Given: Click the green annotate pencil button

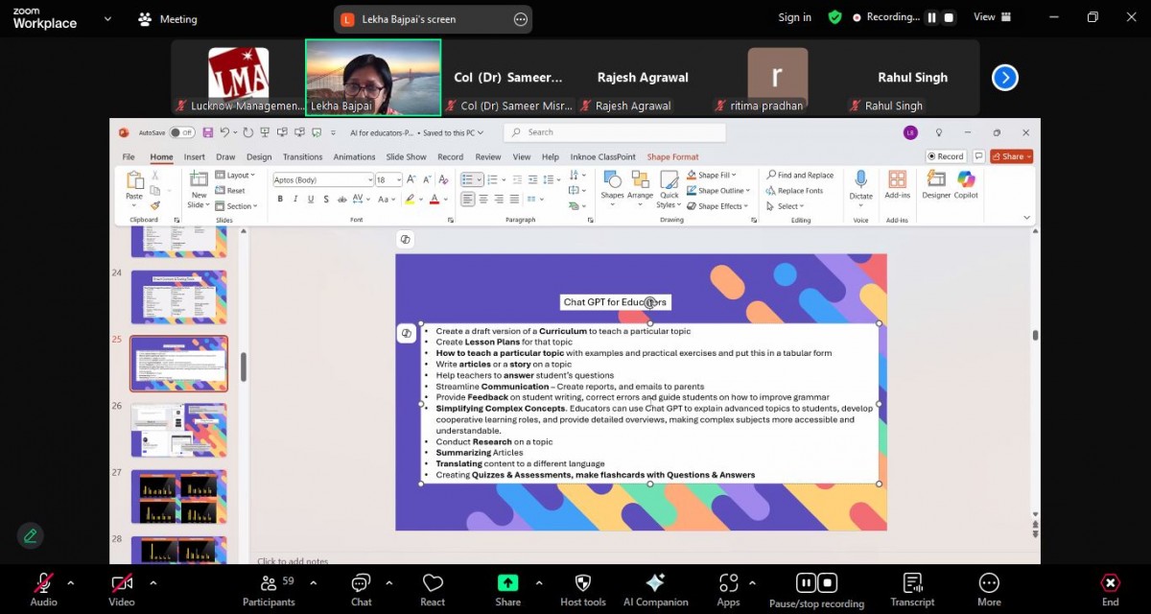Looking at the screenshot, I should (x=31, y=536).
